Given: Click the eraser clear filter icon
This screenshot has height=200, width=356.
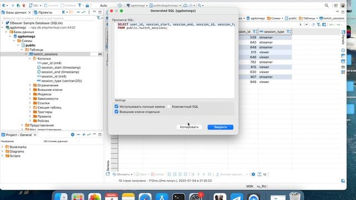Looking at the screenshot, I should [x=313, y=24].
